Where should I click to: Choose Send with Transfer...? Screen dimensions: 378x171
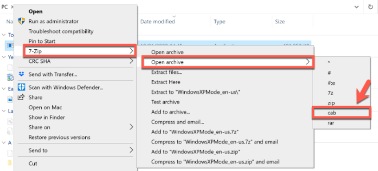coord(53,74)
